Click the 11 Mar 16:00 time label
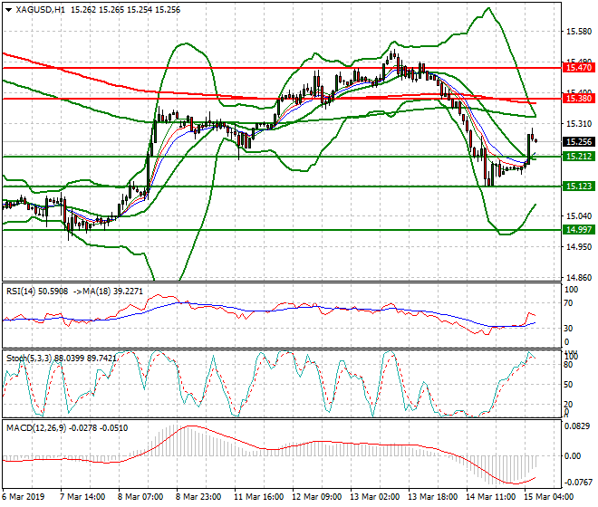The height and width of the screenshot is (507, 598). click(x=258, y=497)
